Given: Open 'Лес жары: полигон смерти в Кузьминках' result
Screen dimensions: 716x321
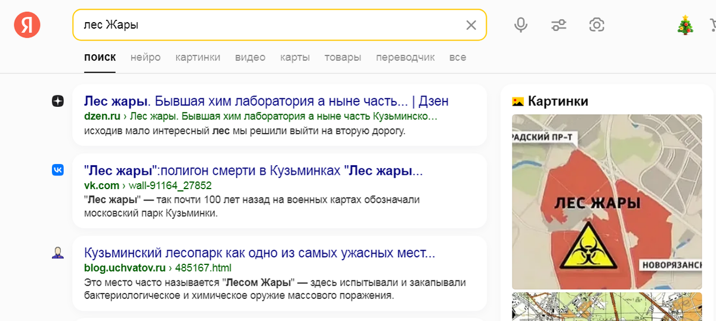Looking at the screenshot, I should coord(254,171).
